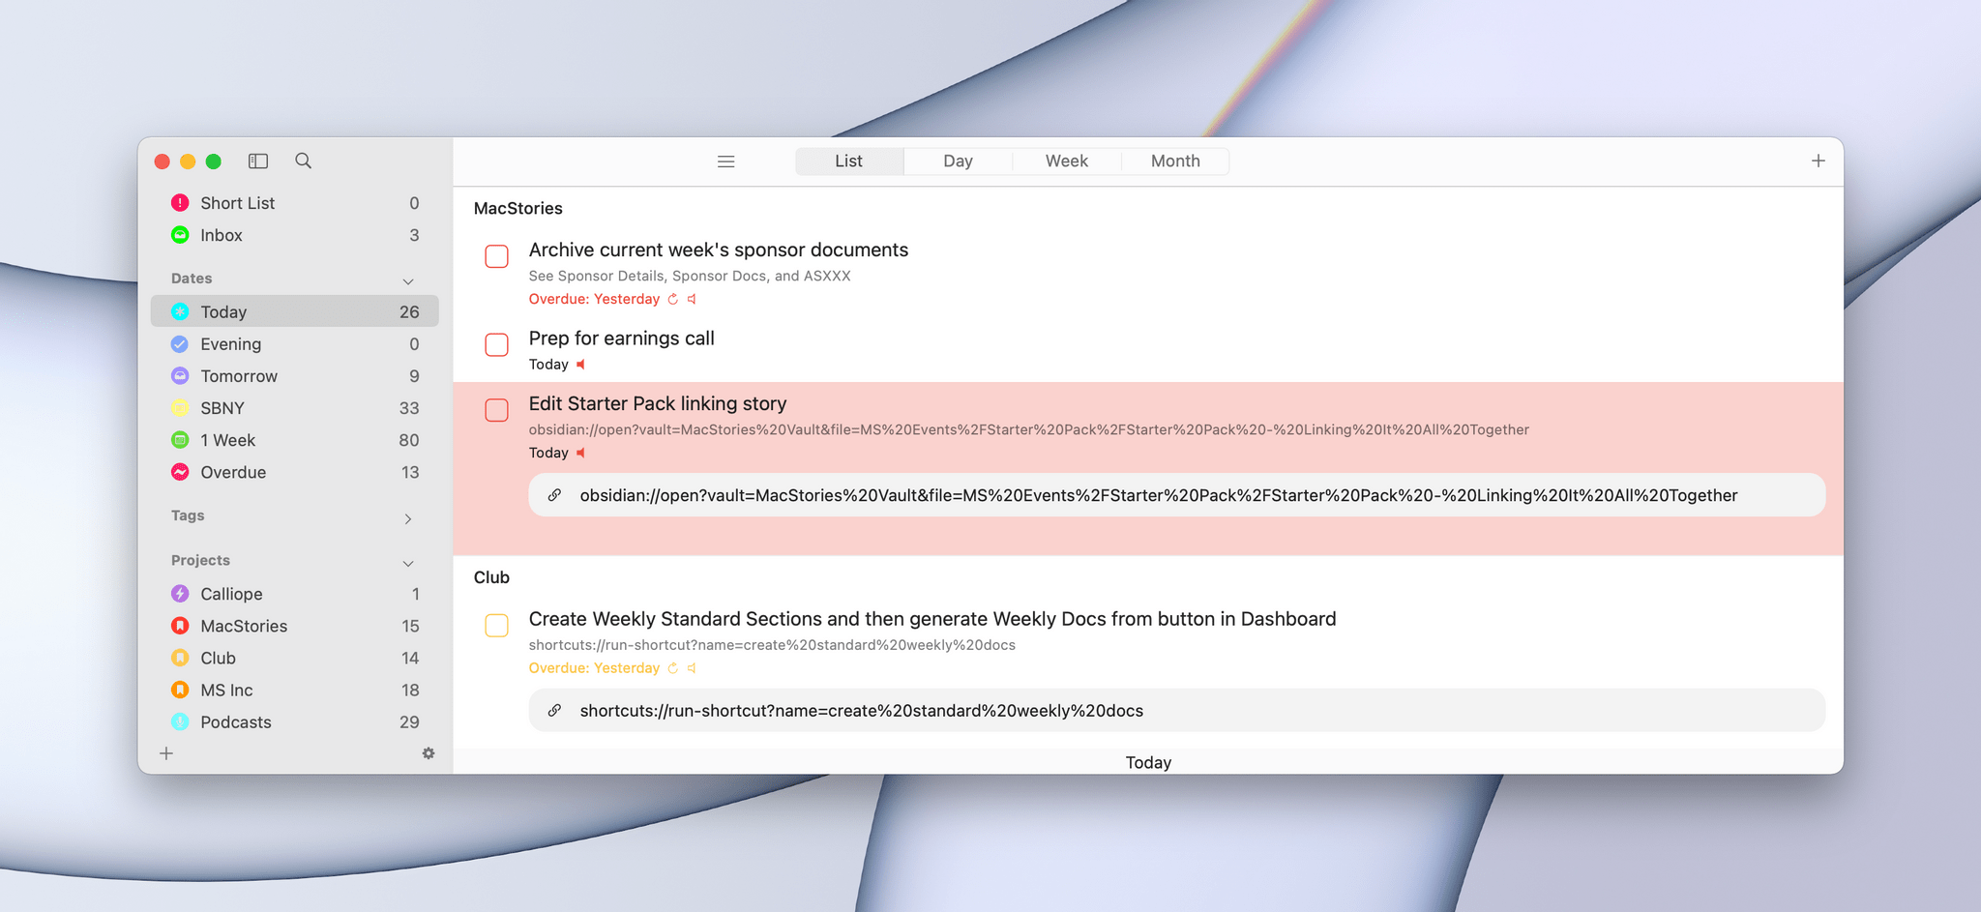Click the Club group heading in task list
The image size is (1981, 912).
point(491,577)
